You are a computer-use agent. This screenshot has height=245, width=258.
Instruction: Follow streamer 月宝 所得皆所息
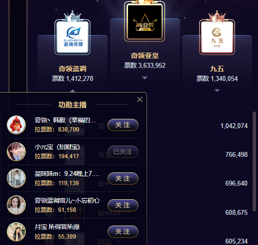pyautogui.click(x=123, y=232)
